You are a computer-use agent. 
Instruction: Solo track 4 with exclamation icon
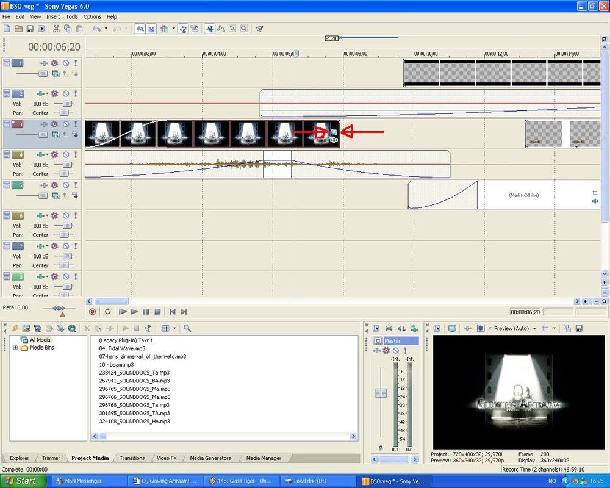pos(76,155)
